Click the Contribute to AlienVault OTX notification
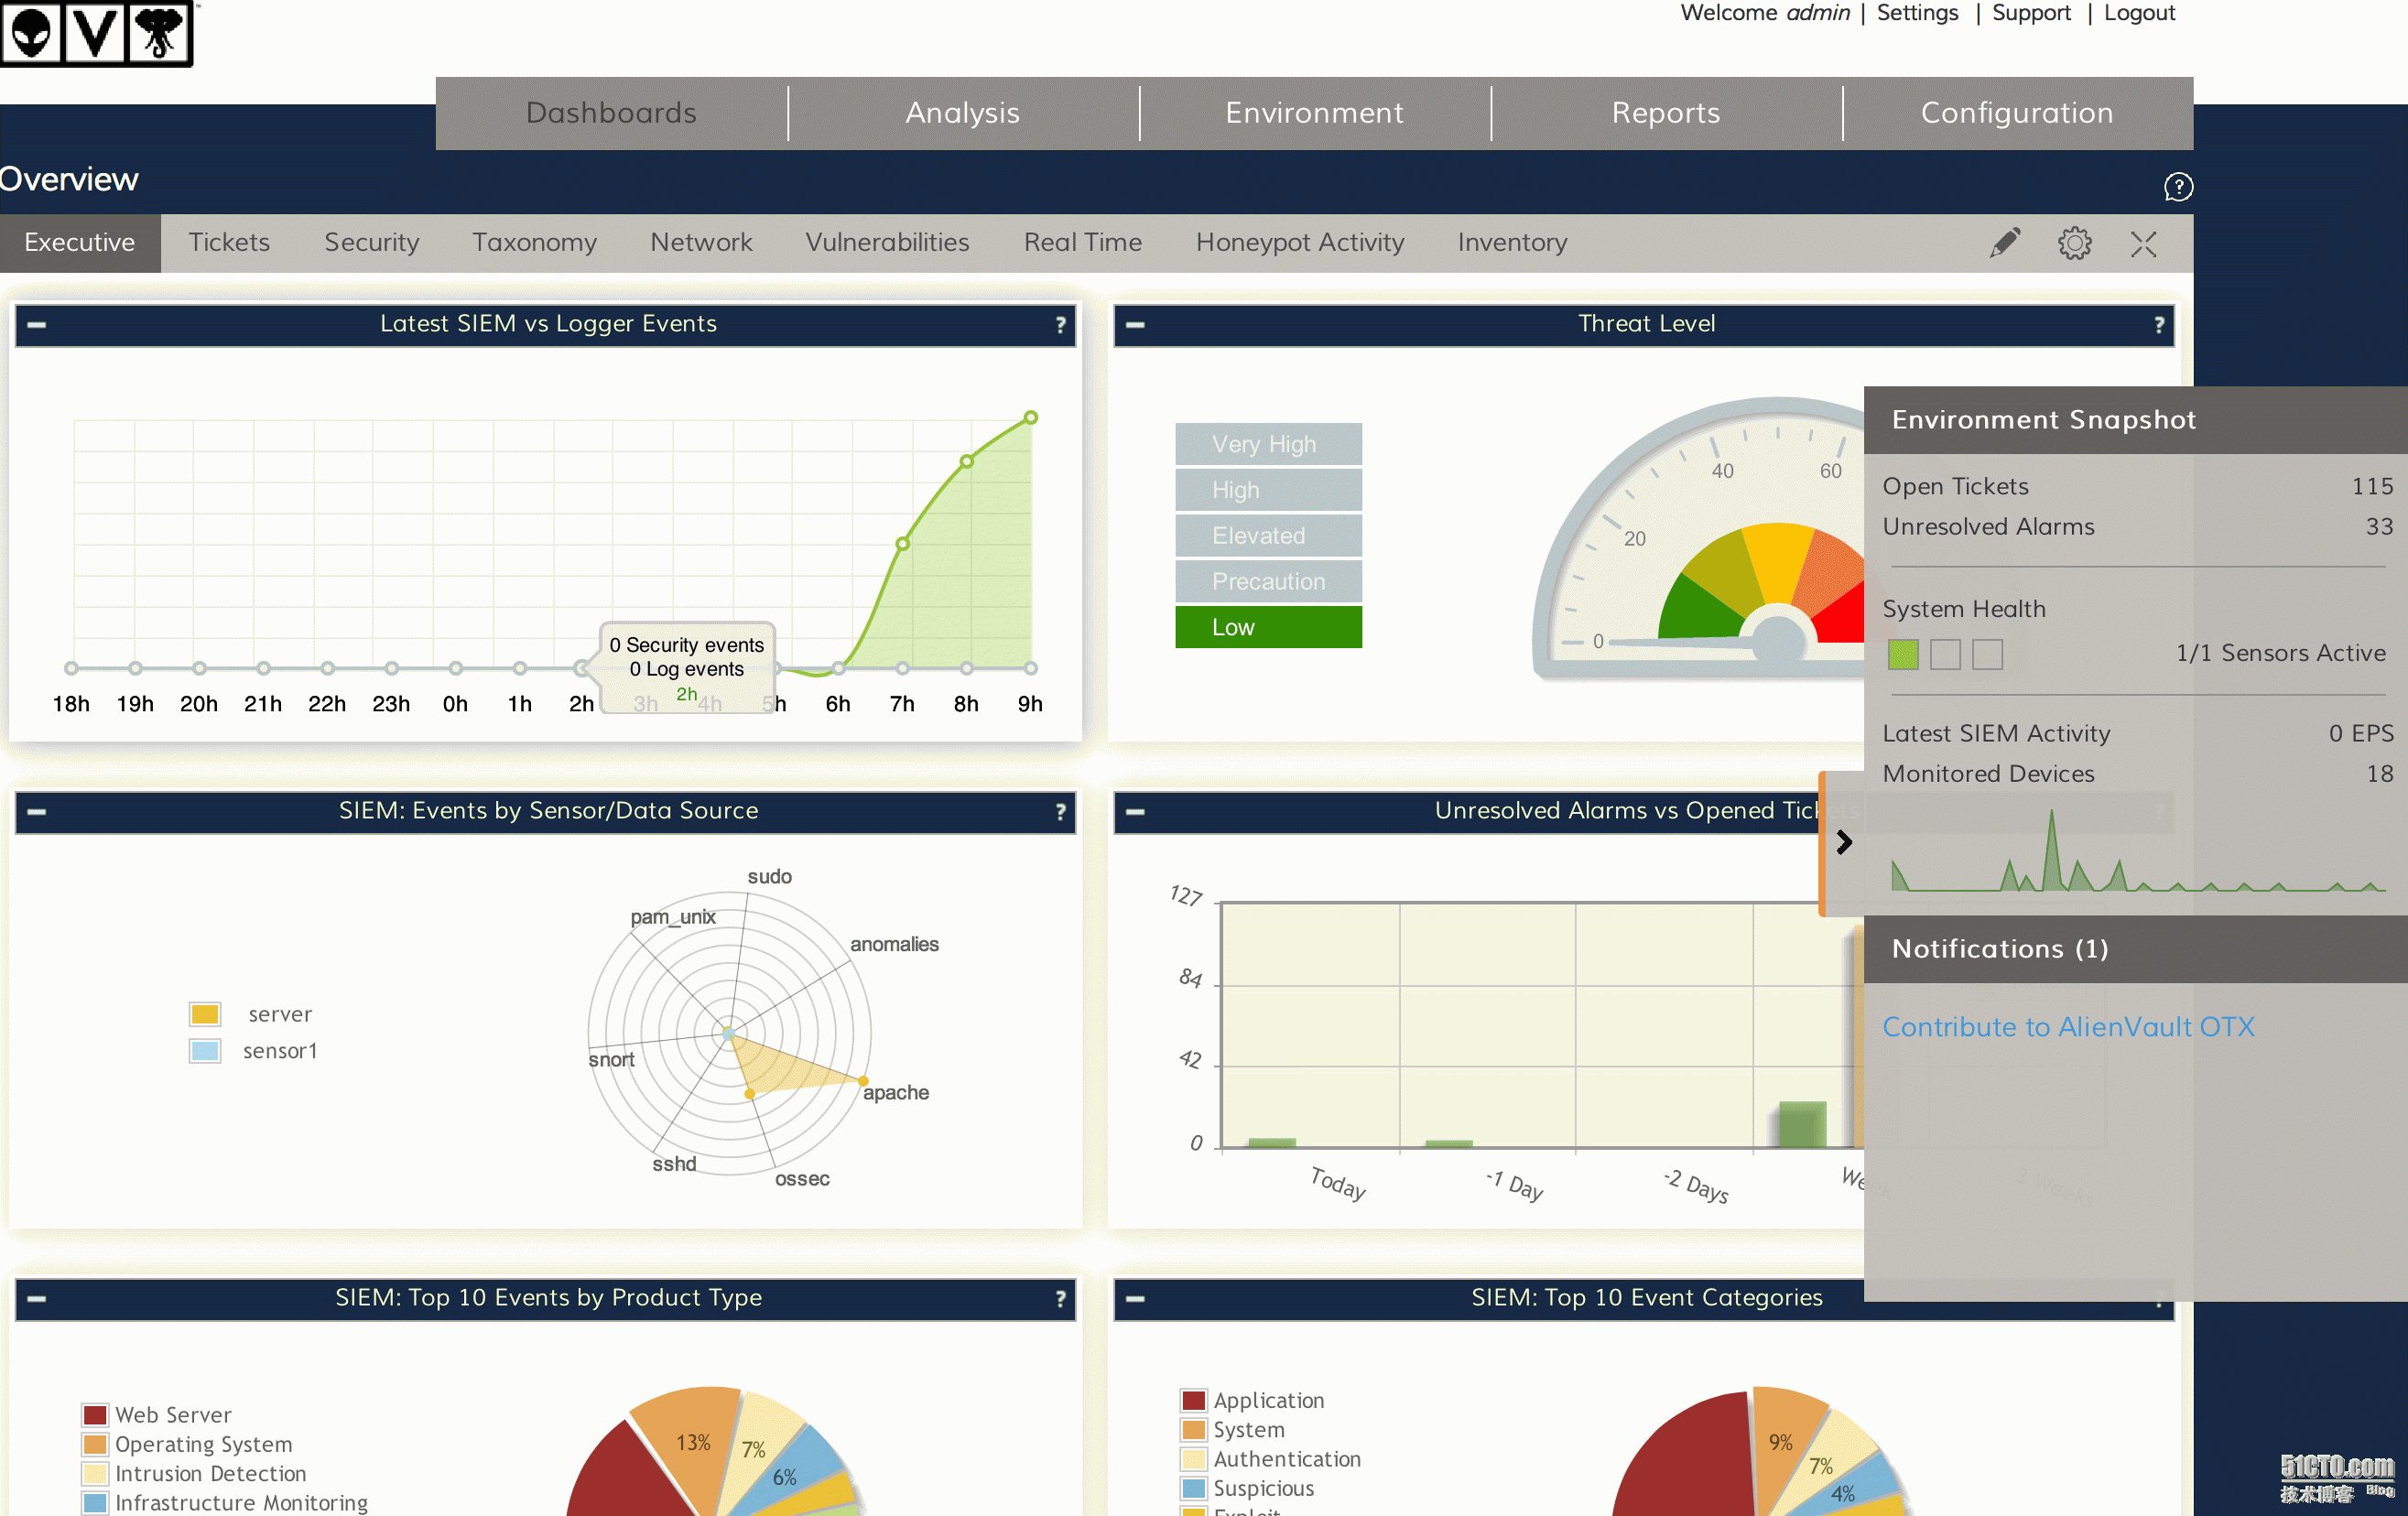Image resolution: width=2408 pixels, height=1516 pixels. click(2068, 1027)
